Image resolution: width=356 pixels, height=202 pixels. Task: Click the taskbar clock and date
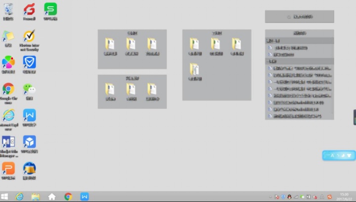click(345, 197)
